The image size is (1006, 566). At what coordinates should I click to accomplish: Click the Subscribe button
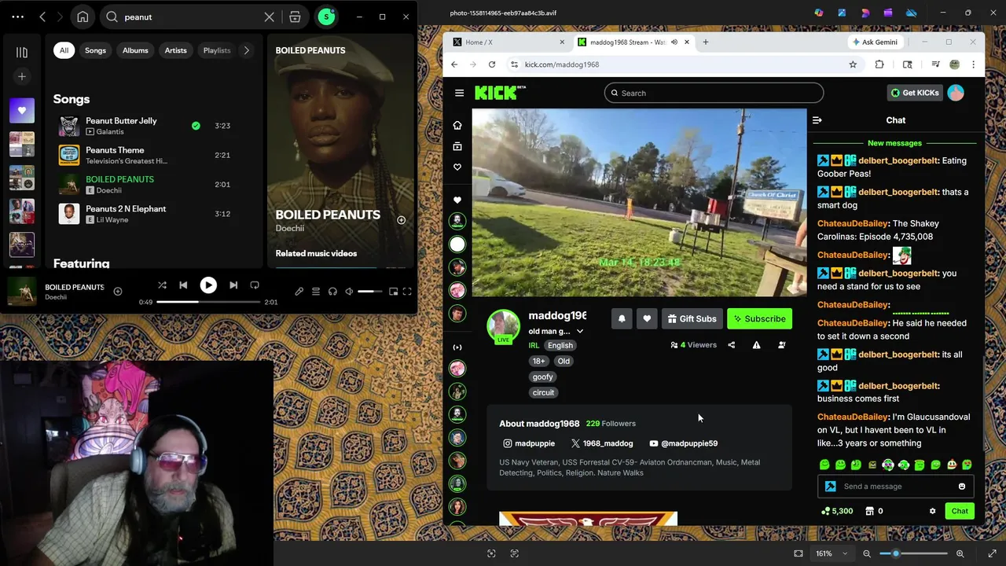click(x=759, y=318)
